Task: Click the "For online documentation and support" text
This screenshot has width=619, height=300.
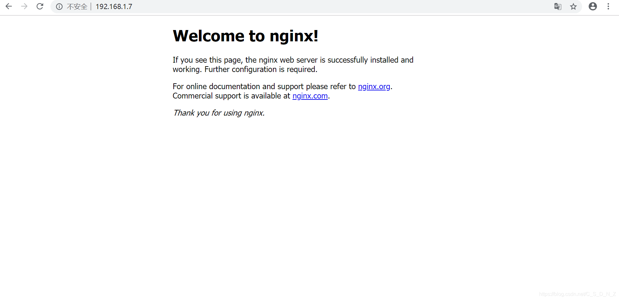Action: [x=238, y=87]
